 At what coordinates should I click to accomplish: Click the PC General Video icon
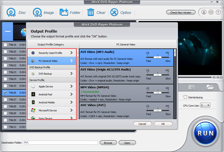(33, 61)
